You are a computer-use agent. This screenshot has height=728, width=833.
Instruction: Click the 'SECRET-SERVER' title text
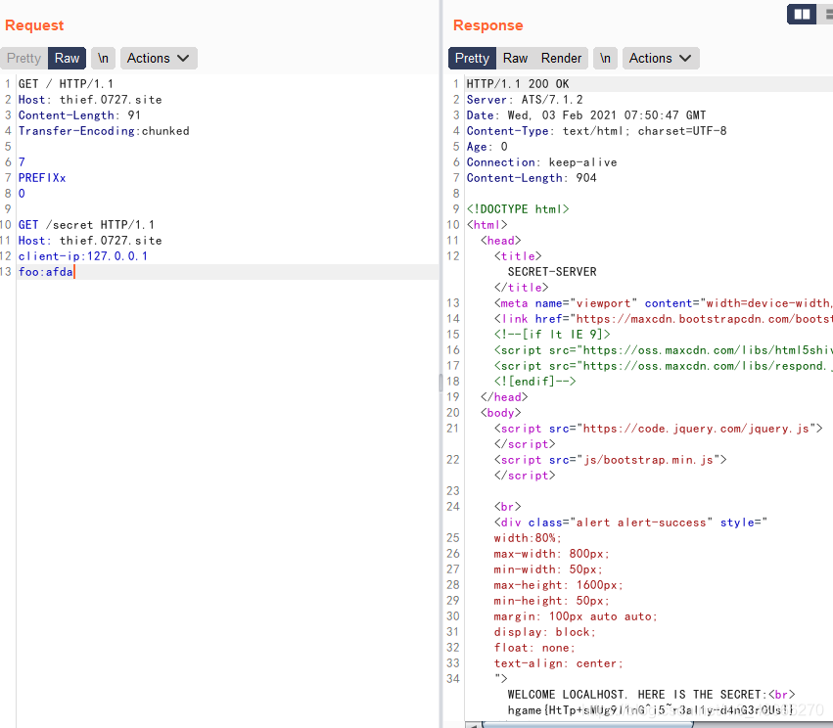(x=552, y=272)
